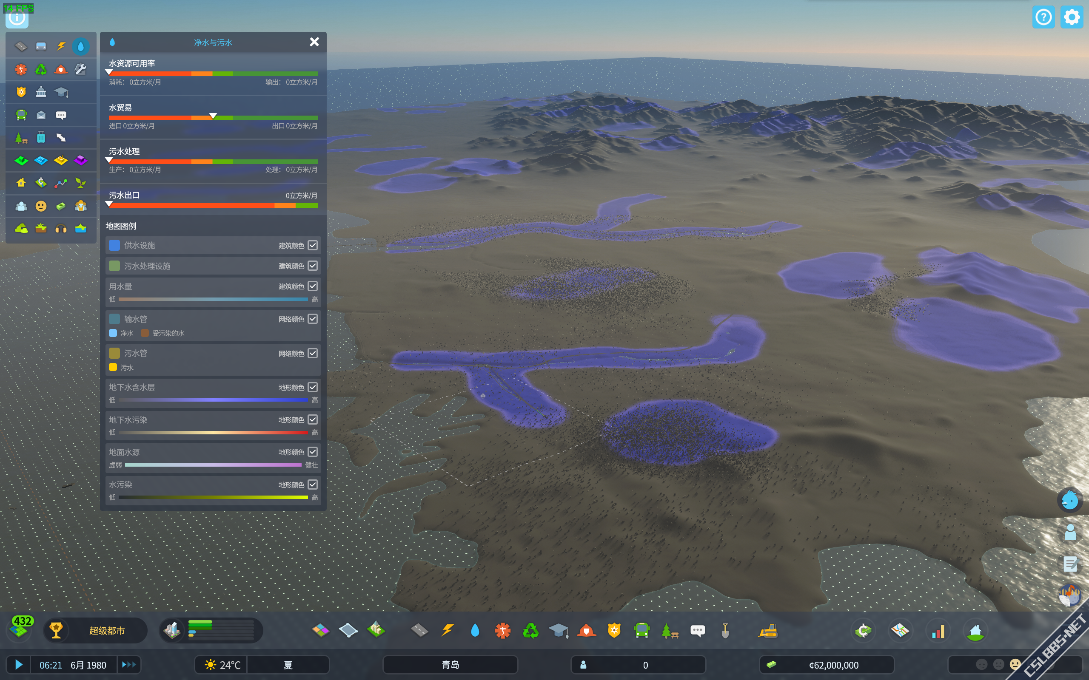Open the air pollution cloud info view
This screenshot has width=1089, height=680.
tap(21, 229)
